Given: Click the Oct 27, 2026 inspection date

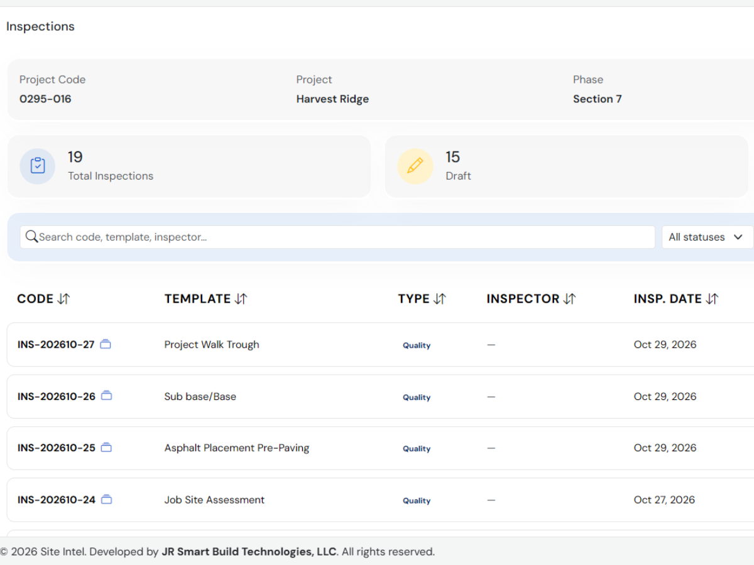Looking at the screenshot, I should (x=664, y=500).
